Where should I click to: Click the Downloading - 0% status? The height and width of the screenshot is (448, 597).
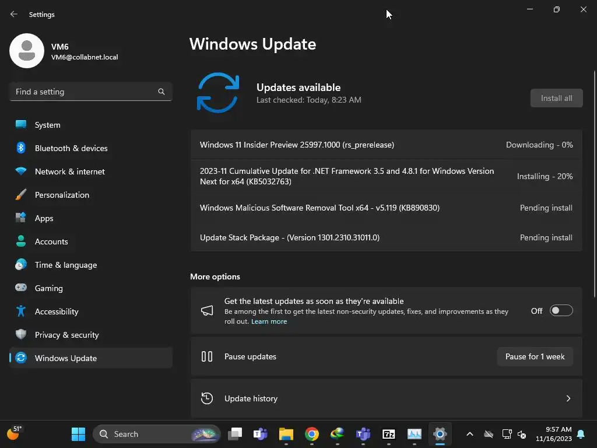(539, 145)
